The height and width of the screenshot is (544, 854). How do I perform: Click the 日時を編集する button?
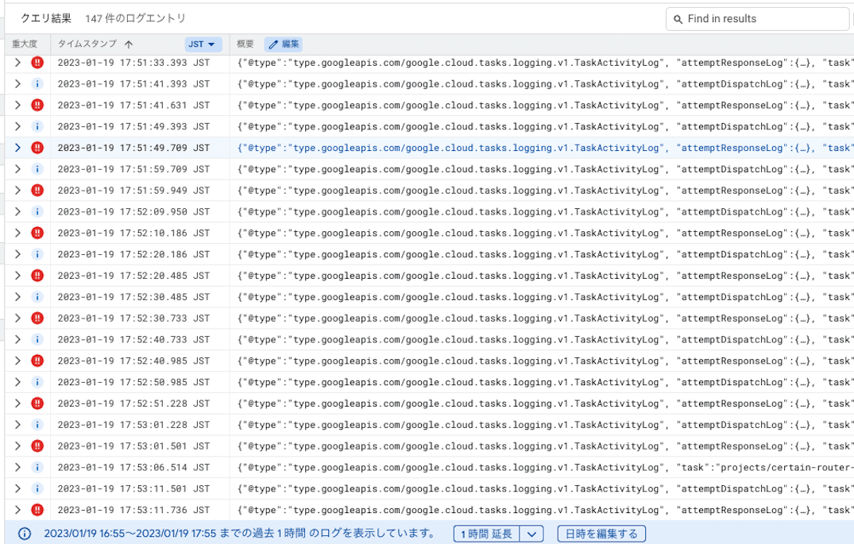tap(601, 534)
